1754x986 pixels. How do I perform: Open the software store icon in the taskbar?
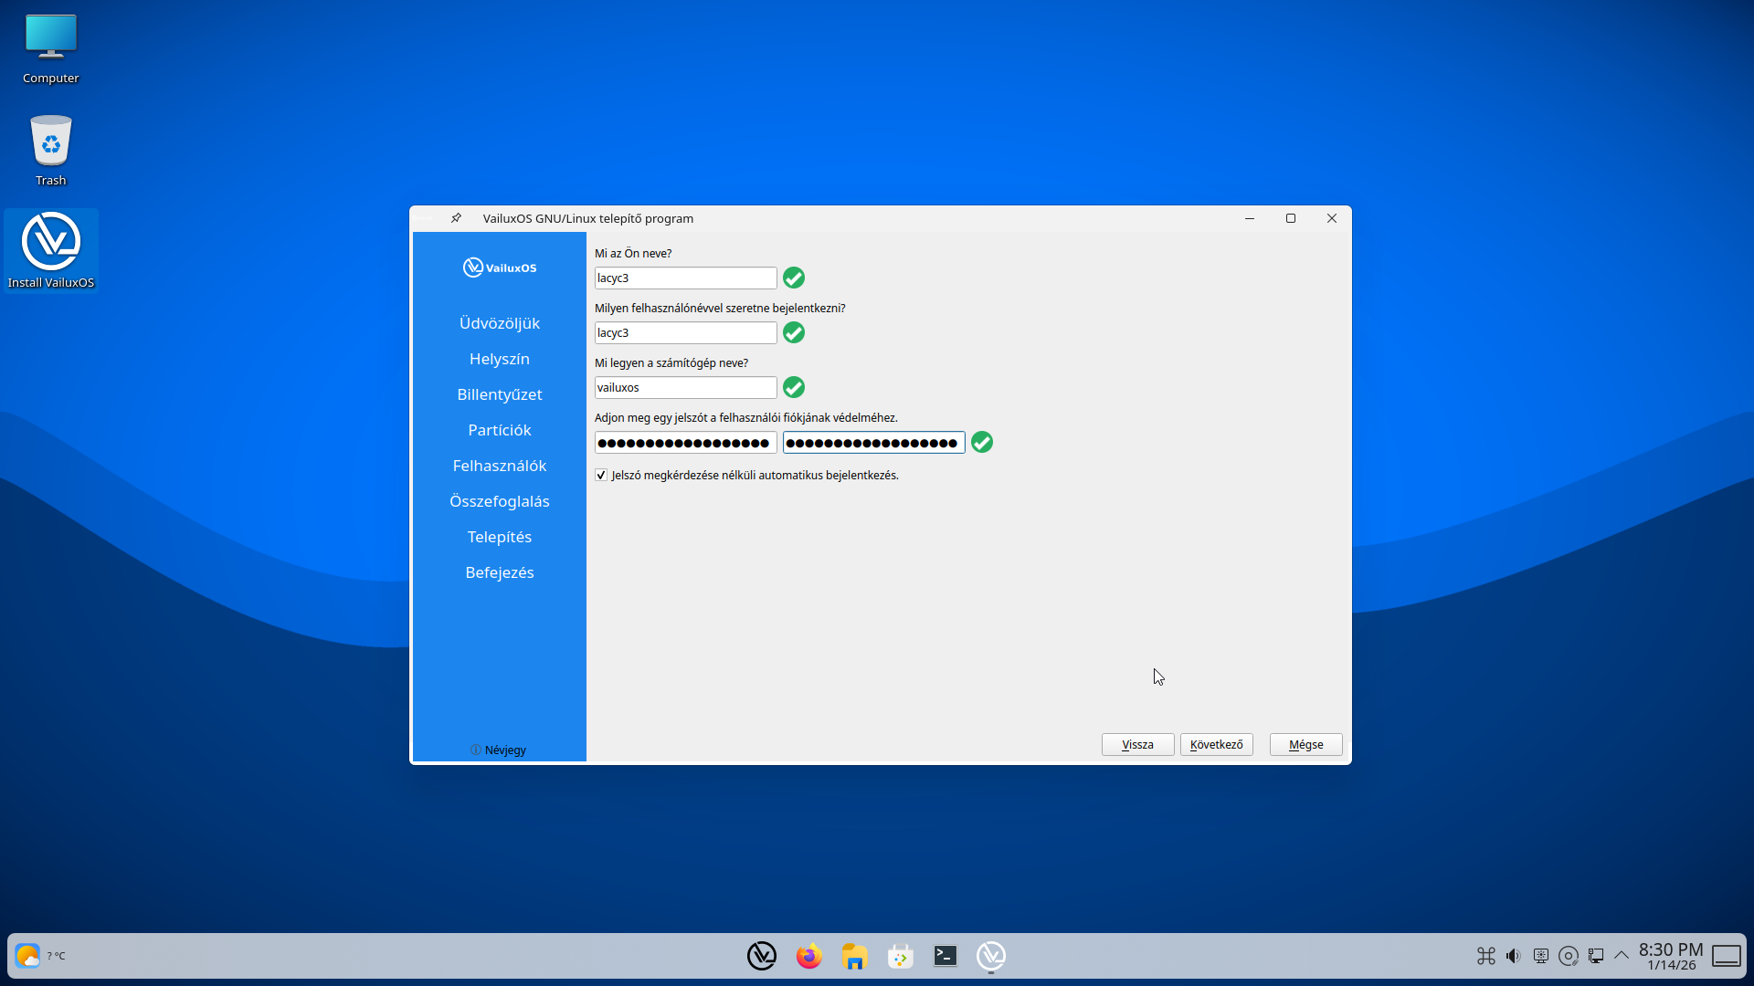[x=899, y=956]
